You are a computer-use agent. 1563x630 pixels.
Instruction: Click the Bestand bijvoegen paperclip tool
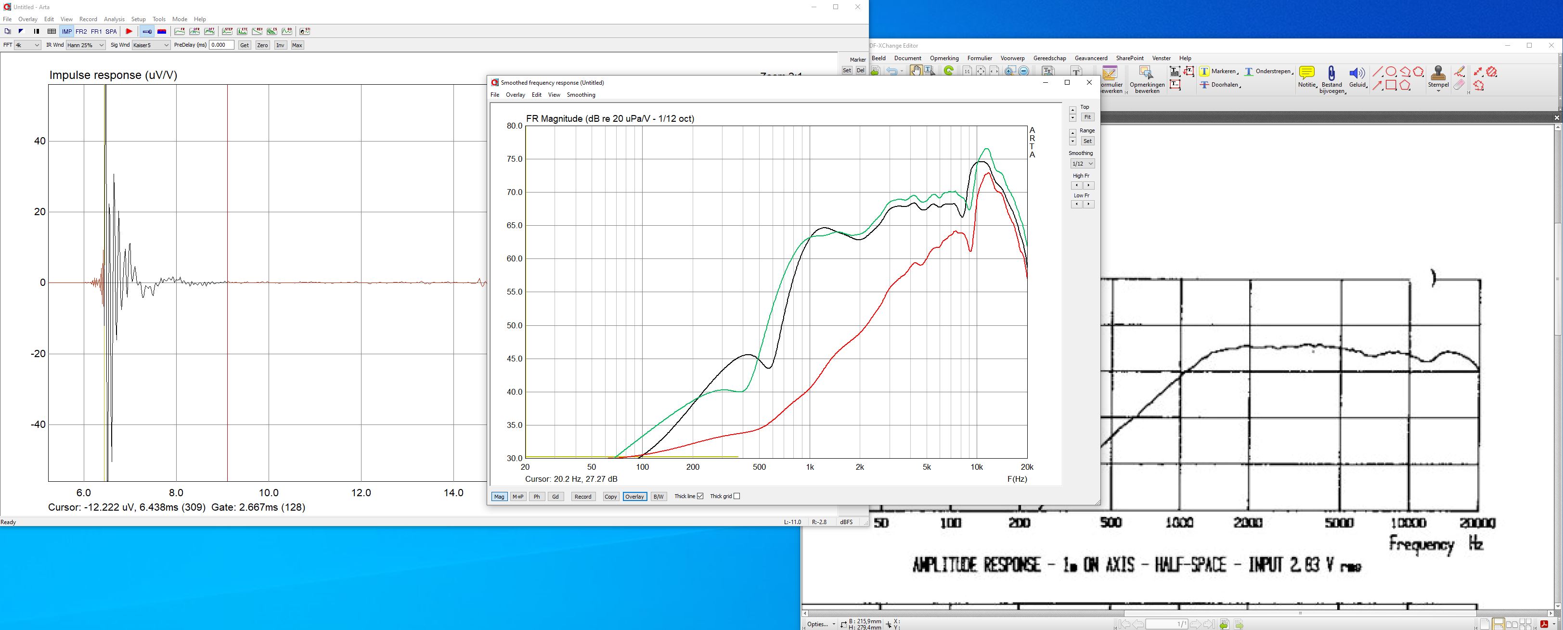pyautogui.click(x=1332, y=79)
